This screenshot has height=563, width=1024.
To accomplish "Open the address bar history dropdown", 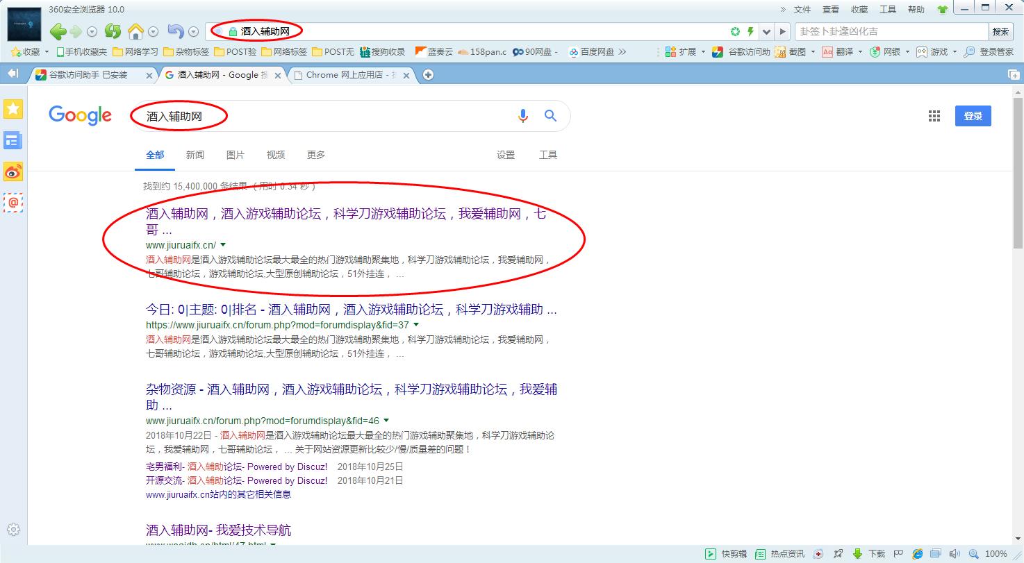I will (x=766, y=31).
